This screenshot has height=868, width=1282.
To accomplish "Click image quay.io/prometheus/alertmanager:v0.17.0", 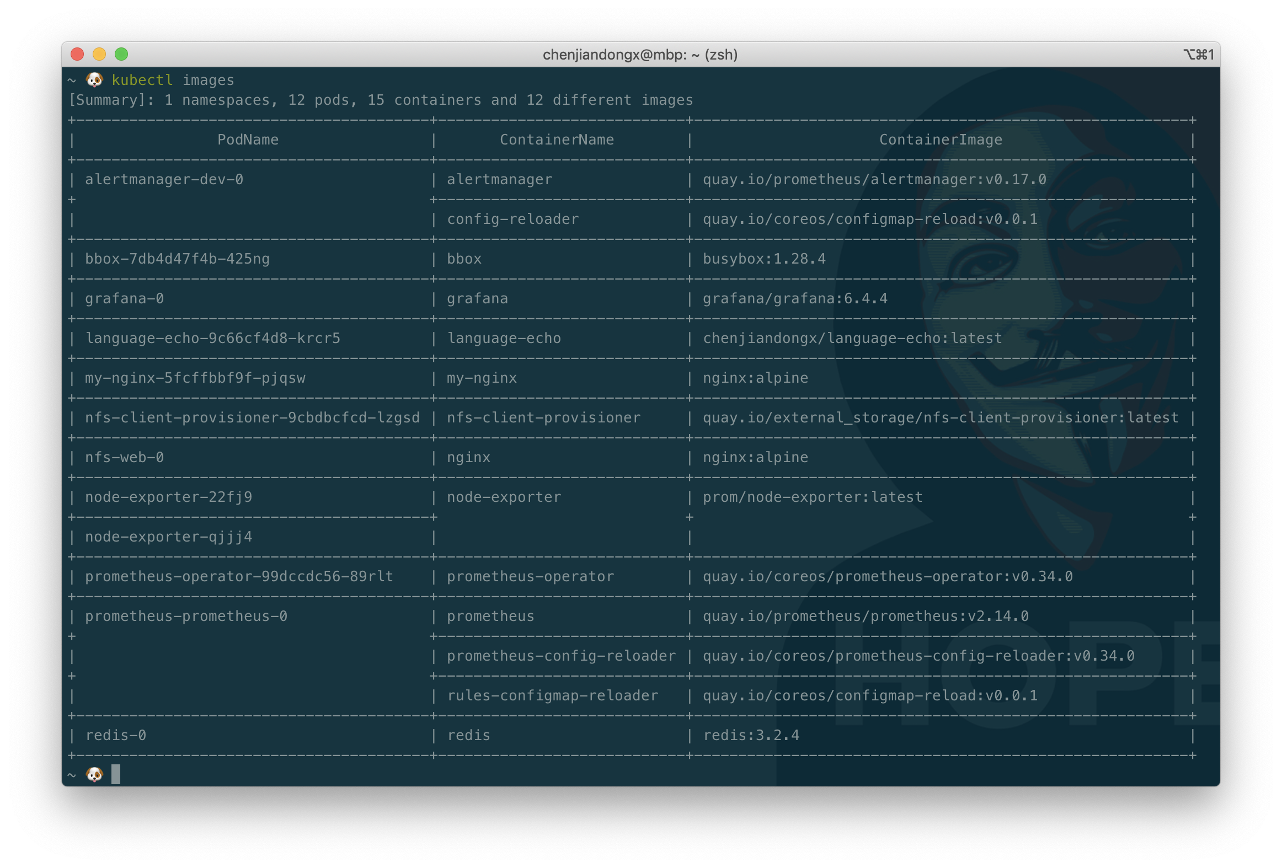I will tap(875, 180).
